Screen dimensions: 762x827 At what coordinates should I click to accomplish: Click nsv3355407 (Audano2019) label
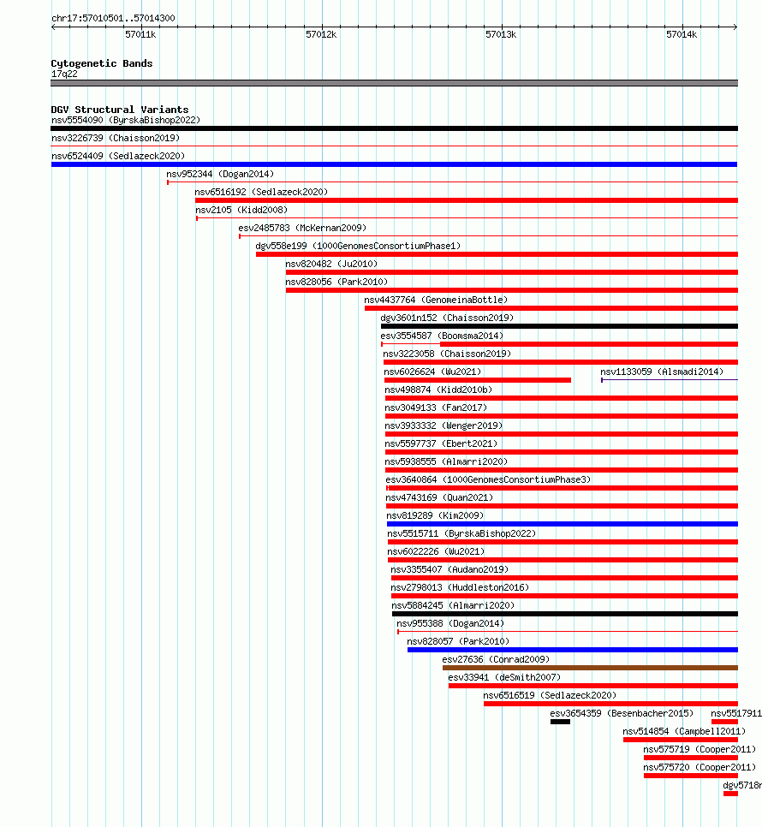click(x=449, y=568)
